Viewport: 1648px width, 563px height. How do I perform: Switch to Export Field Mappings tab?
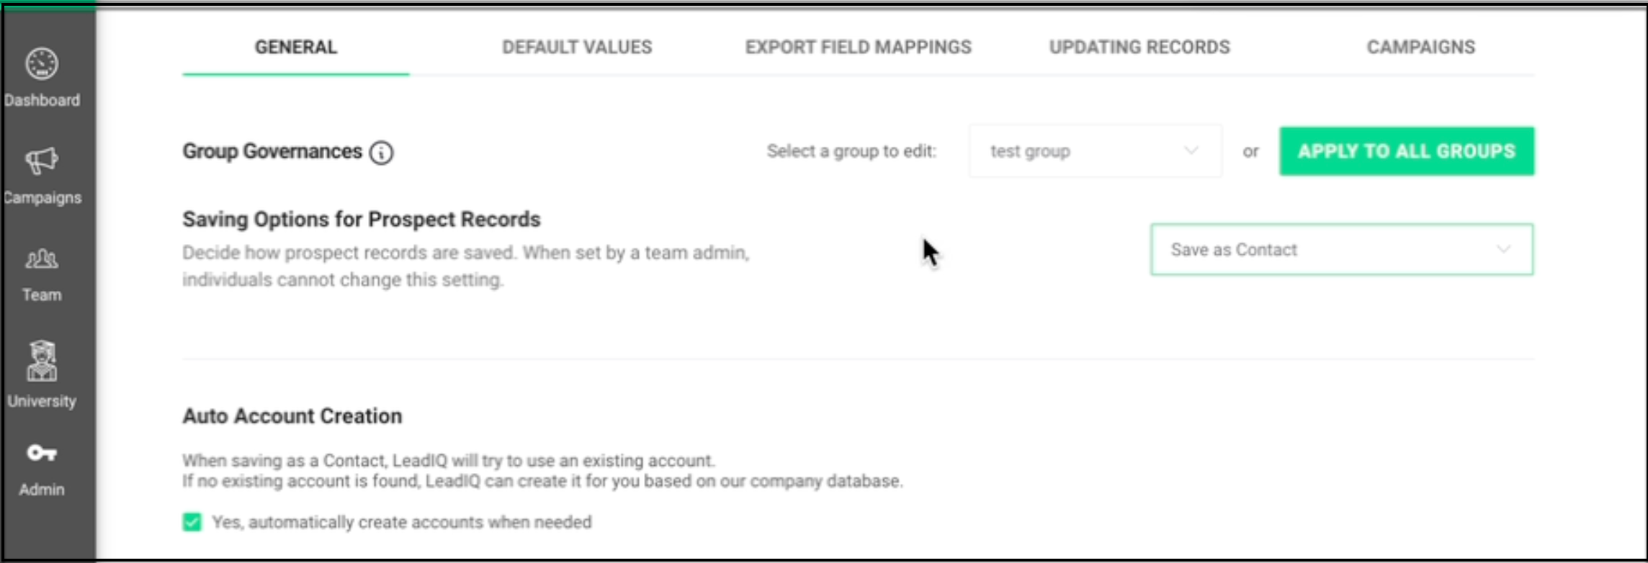pos(858,48)
